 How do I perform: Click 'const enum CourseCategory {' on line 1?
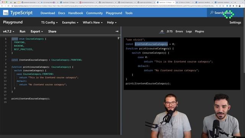click(29, 39)
